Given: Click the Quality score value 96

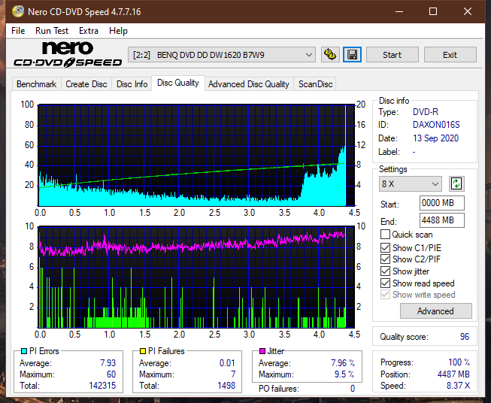Looking at the screenshot, I should point(465,337).
